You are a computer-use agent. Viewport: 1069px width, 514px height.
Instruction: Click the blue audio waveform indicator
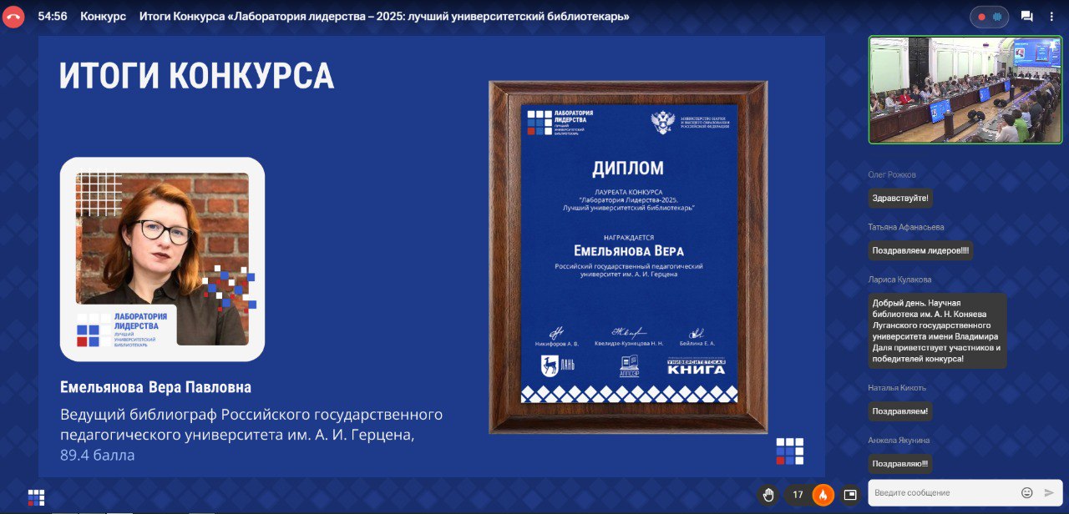997,17
